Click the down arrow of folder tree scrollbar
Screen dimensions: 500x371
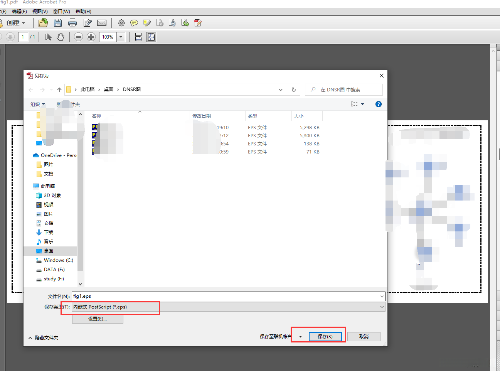point(80,284)
